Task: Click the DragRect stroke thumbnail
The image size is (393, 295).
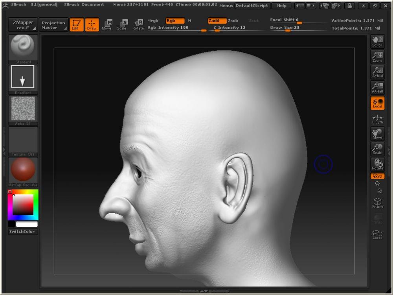Action: click(23, 79)
